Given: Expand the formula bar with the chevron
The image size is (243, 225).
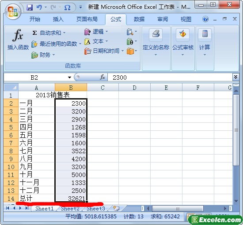Looking at the screenshot, I should [x=235, y=77].
